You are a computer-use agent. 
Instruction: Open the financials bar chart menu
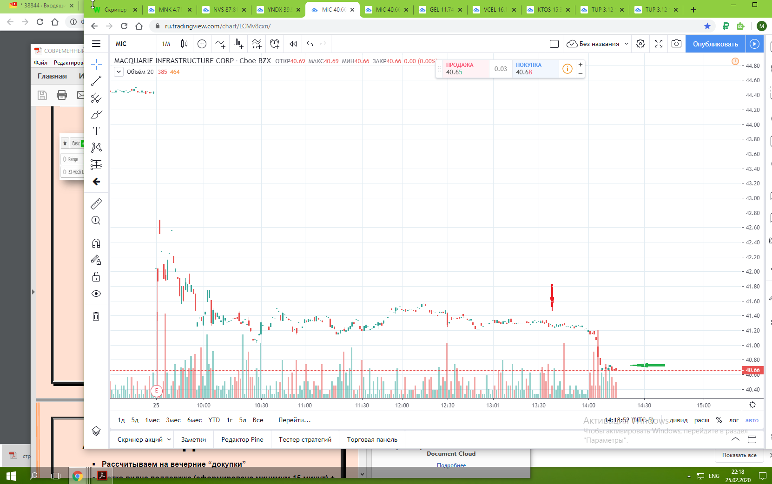238,44
